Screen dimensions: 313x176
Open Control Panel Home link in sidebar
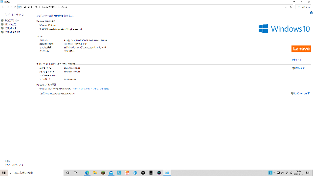[14, 15]
